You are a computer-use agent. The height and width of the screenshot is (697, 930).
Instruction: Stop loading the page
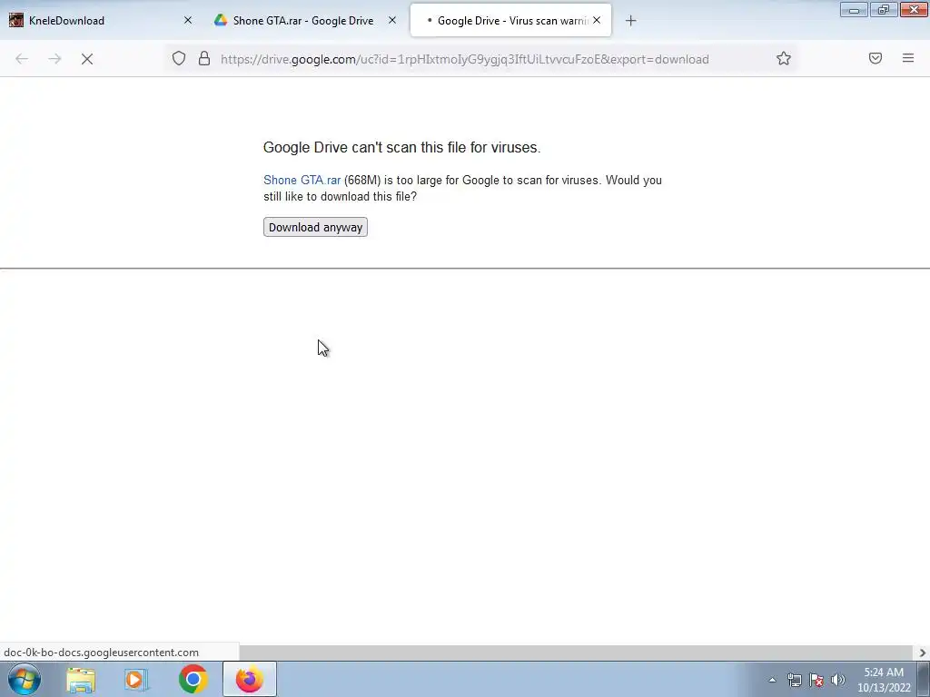click(x=87, y=59)
